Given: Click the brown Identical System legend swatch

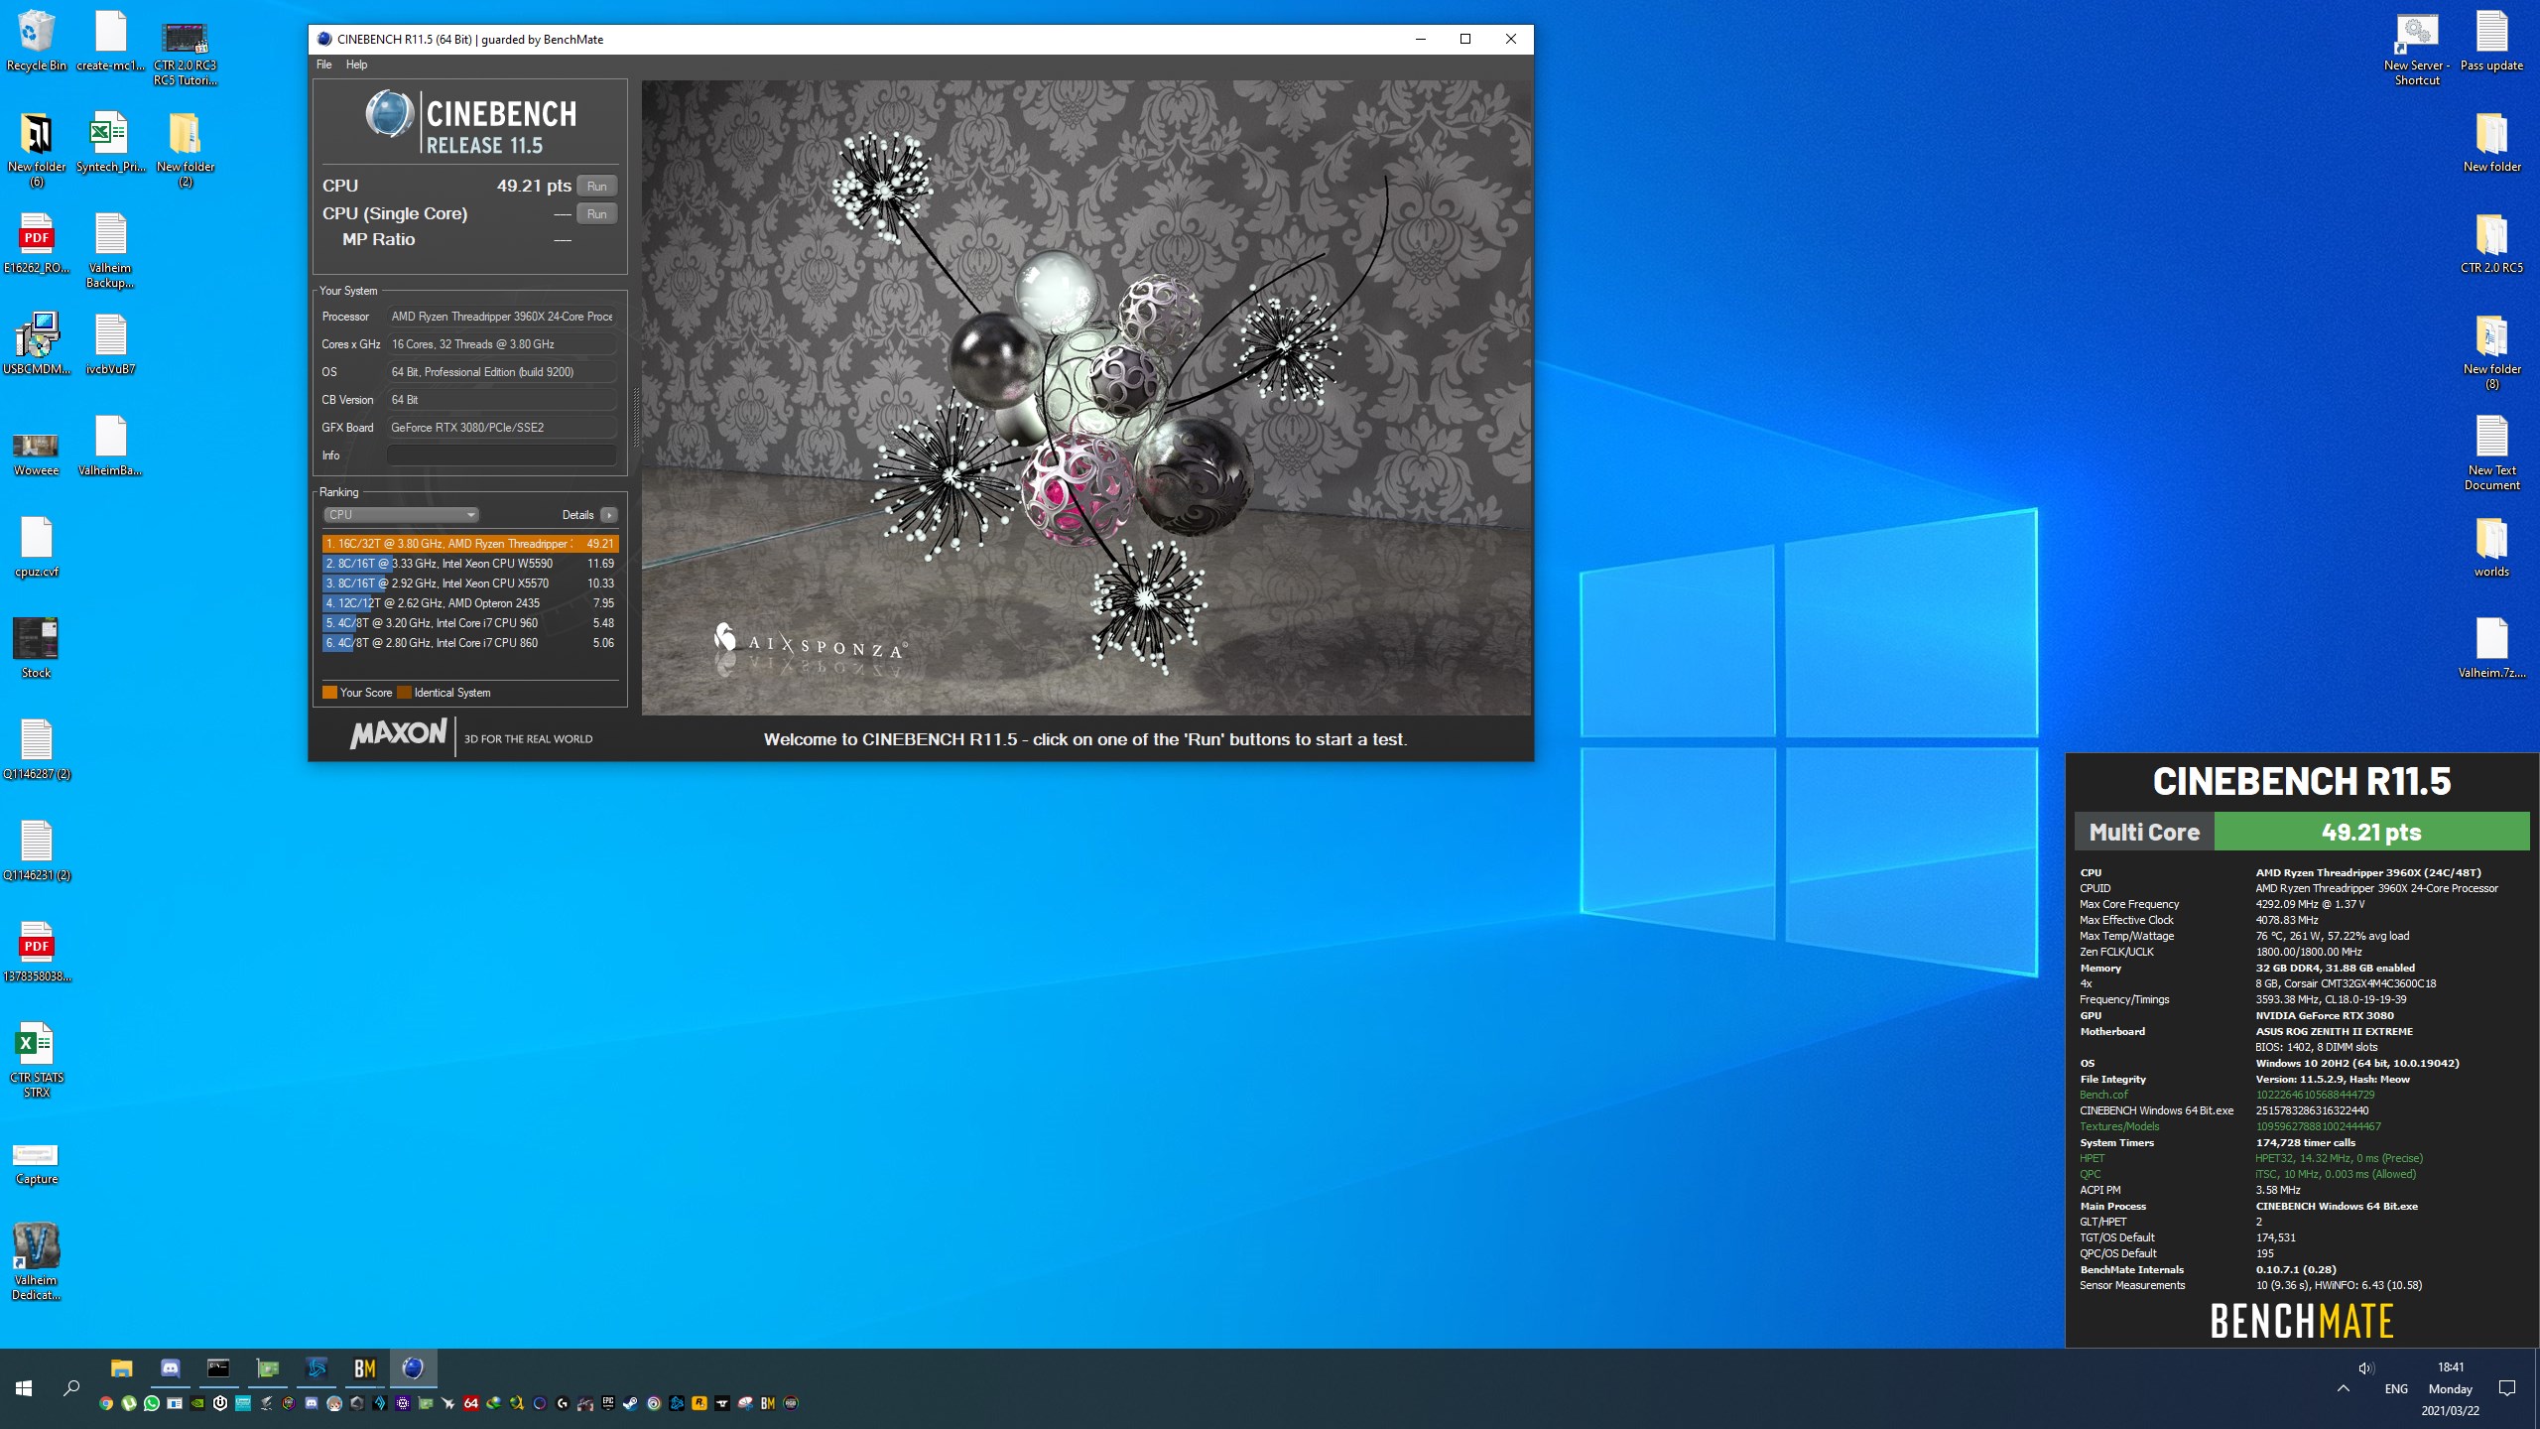Looking at the screenshot, I should point(404,693).
